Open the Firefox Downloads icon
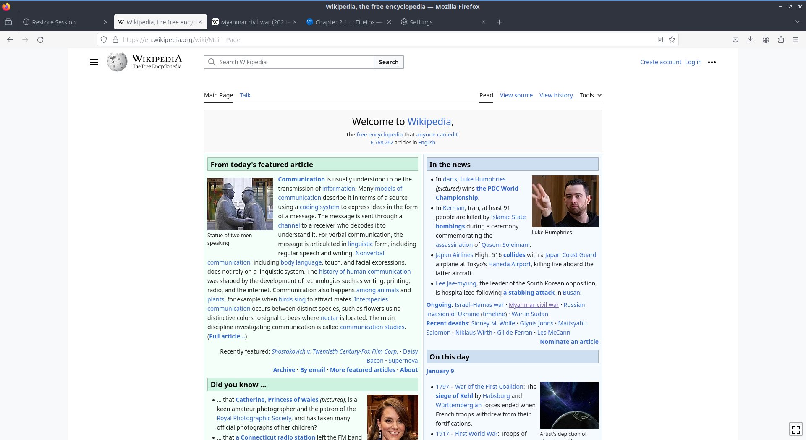806x440 pixels. pos(750,40)
